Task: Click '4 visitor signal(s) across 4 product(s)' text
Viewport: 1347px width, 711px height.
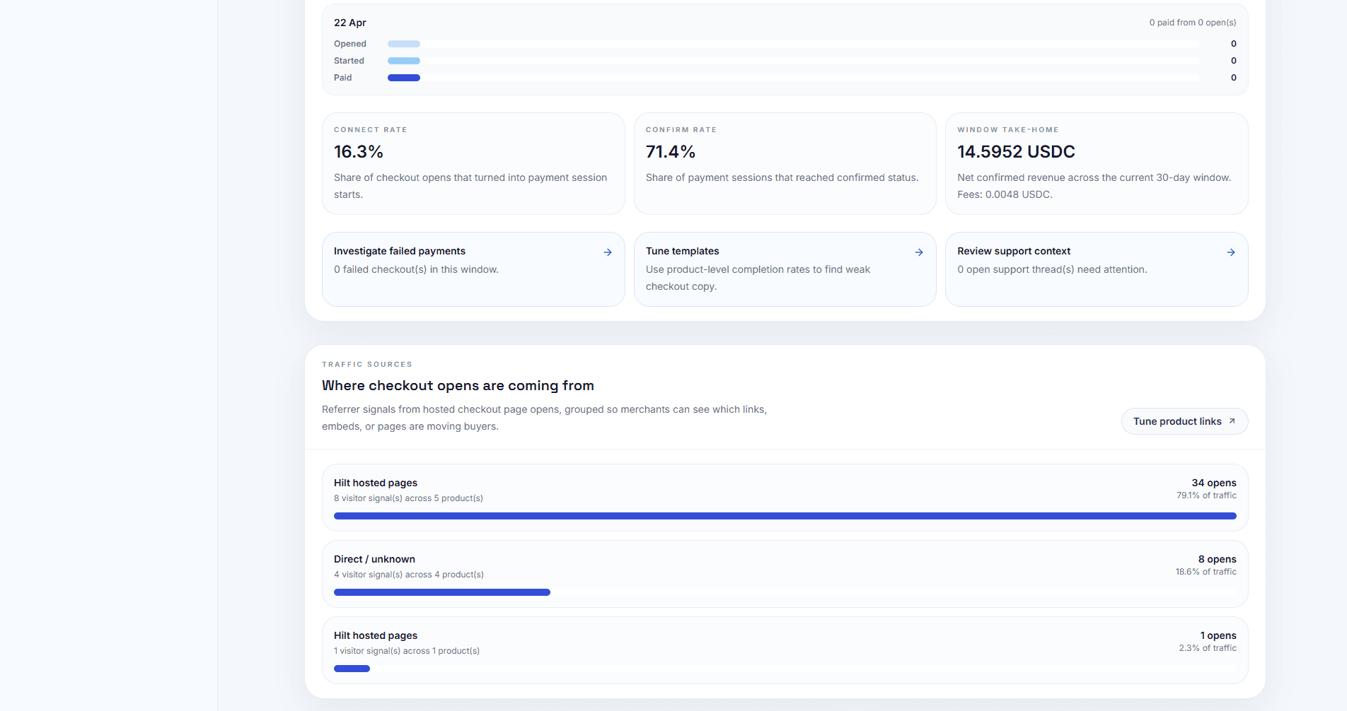Action: (409, 575)
